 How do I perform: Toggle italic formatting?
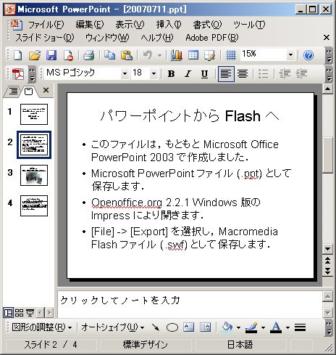(x=188, y=74)
